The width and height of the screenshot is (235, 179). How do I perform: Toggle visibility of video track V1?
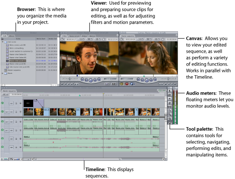(2, 112)
